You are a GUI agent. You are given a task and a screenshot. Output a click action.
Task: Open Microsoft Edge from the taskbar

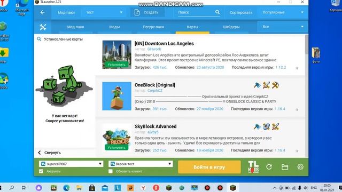pos(66,188)
